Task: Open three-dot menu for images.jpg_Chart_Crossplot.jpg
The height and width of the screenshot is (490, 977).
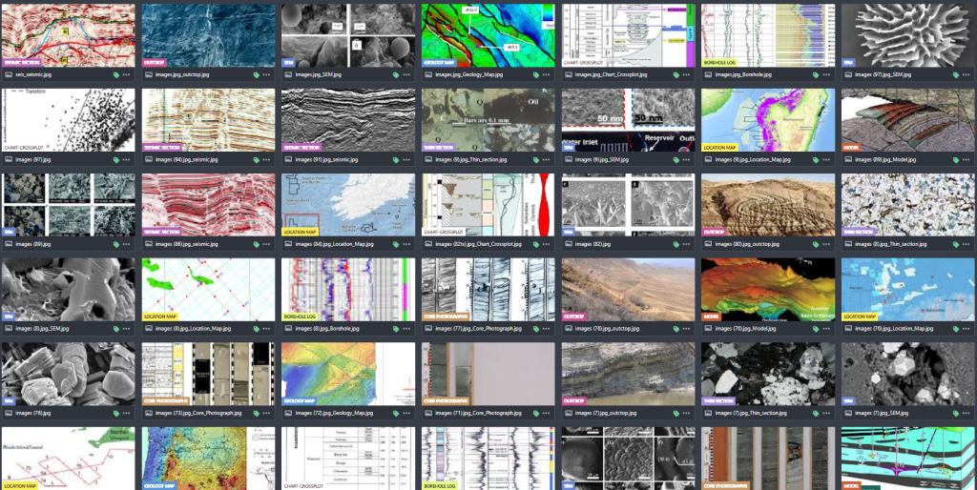Action: (x=686, y=73)
